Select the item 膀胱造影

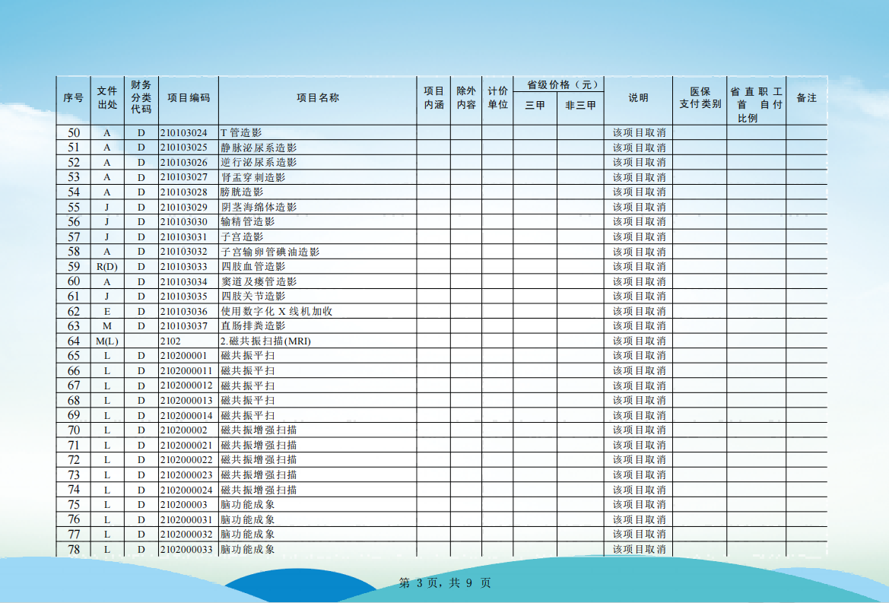[x=242, y=192]
